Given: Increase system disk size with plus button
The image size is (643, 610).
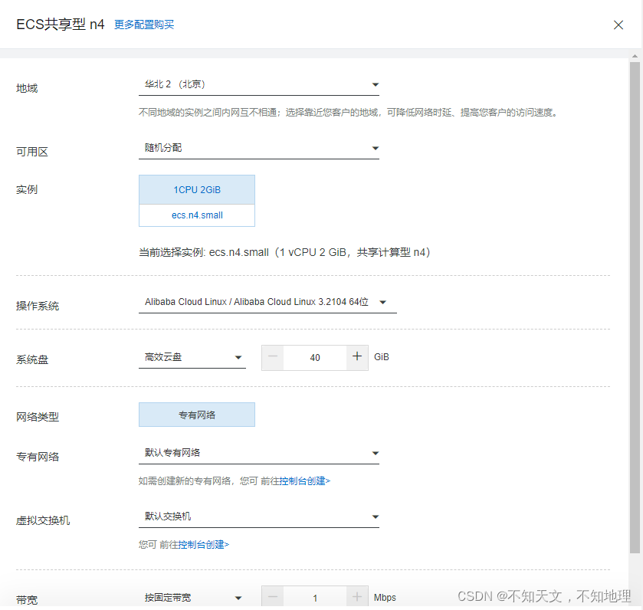Looking at the screenshot, I should pyautogui.click(x=357, y=357).
